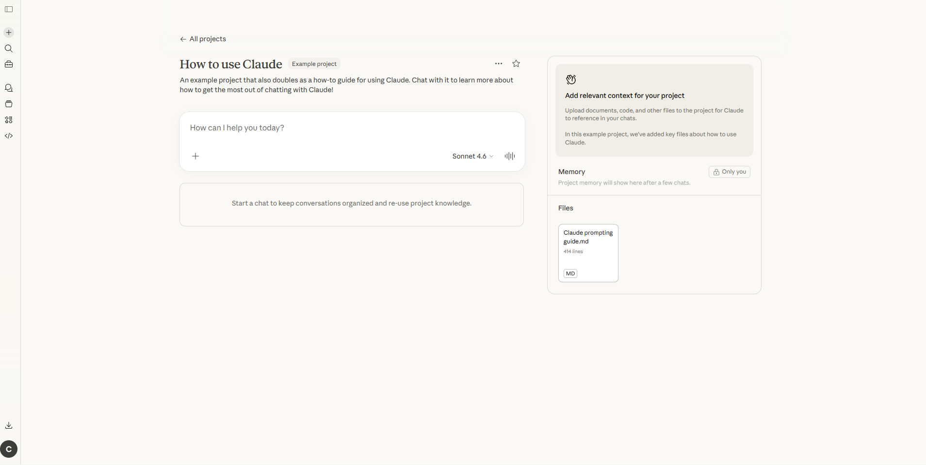Open the briefcase icon in sidebar
Screen dimensions: 926x465
(9, 64)
